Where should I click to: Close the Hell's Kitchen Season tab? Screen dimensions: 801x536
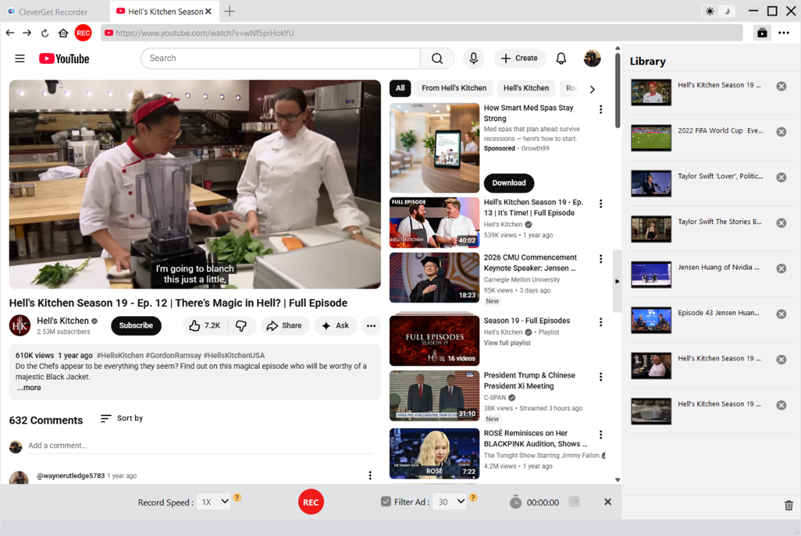(208, 11)
